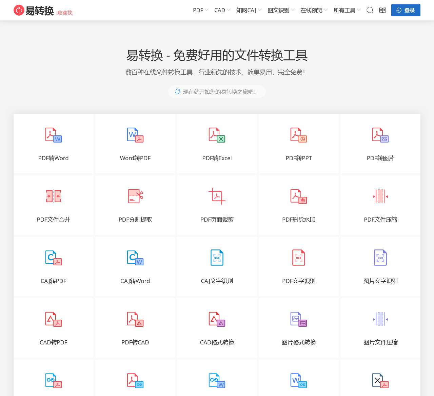Viewport: 434px width, 396px height.
Task: Open the 图片文件压缩 compress icon
Action: point(380,319)
